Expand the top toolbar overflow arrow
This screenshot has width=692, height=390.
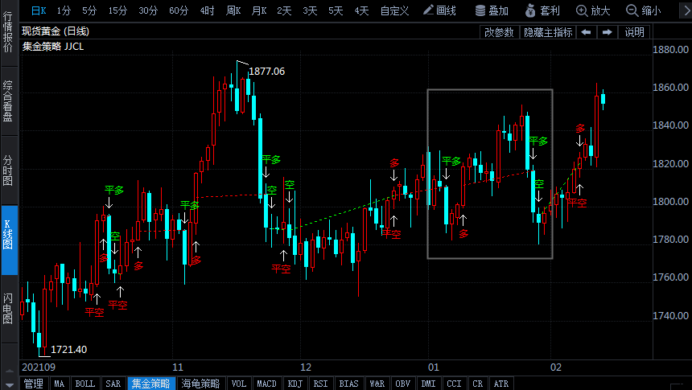coord(686,10)
